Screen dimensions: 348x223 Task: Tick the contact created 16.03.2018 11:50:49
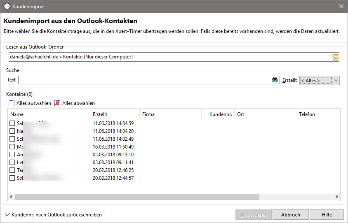click(x=12, y=146)
